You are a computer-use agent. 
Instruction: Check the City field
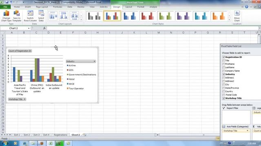pos(224,85)
